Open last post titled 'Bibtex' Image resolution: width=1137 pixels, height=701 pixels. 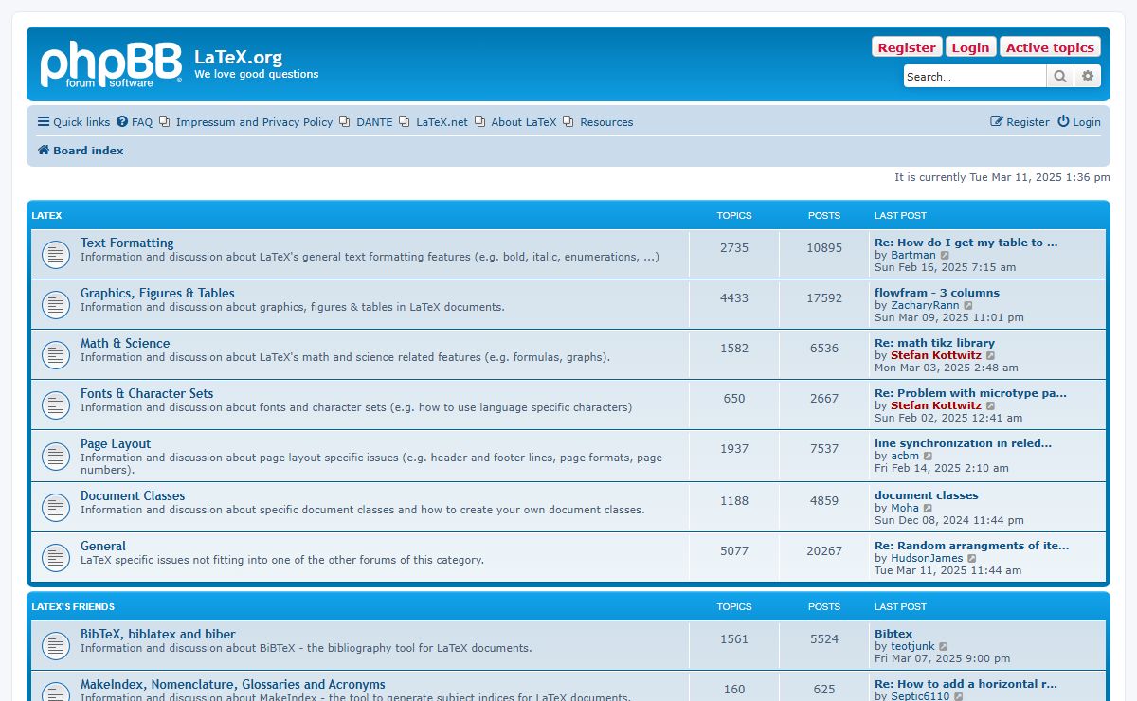click(x=893, y=634)
